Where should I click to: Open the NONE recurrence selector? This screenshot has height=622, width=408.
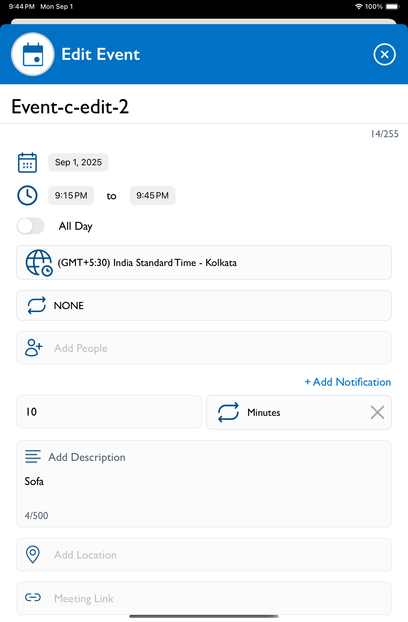204,306
